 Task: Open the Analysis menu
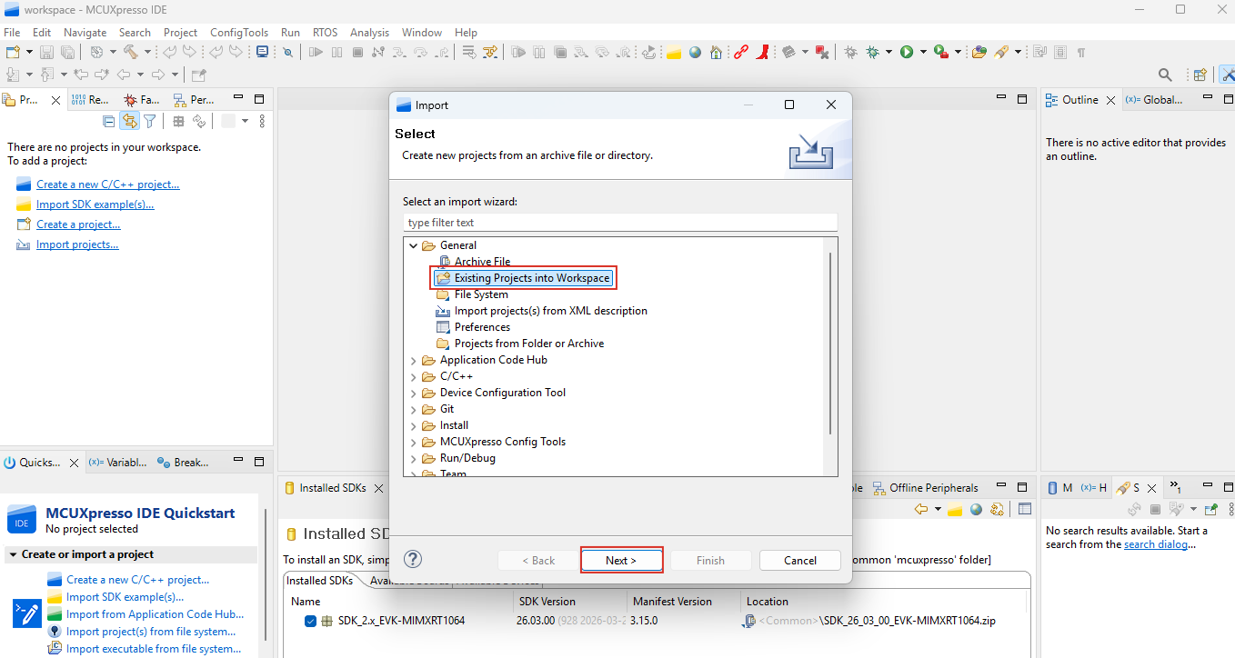(x=369, y=32)
